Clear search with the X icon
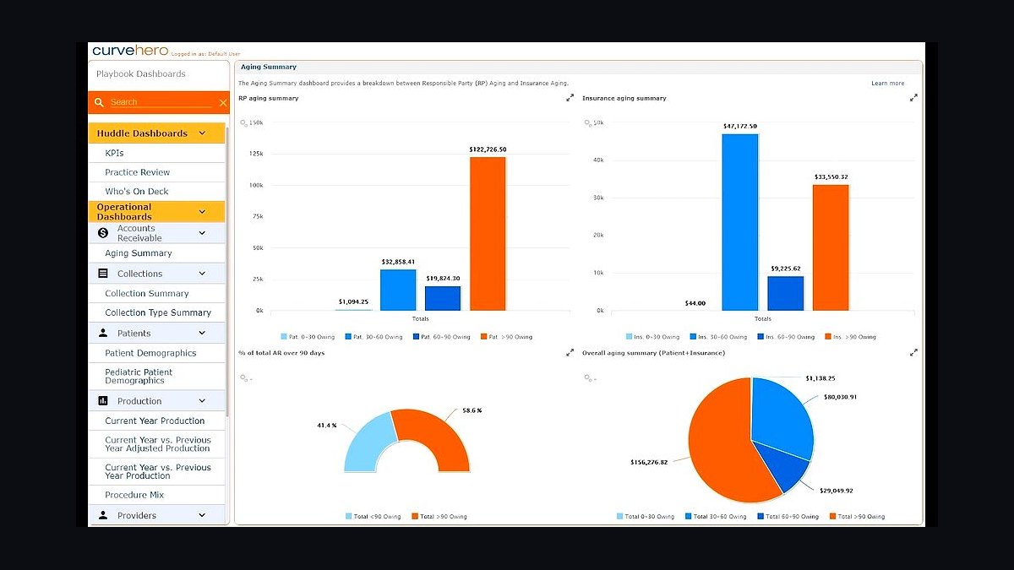Screen dimensions: 1014x570 click(223, 103)
